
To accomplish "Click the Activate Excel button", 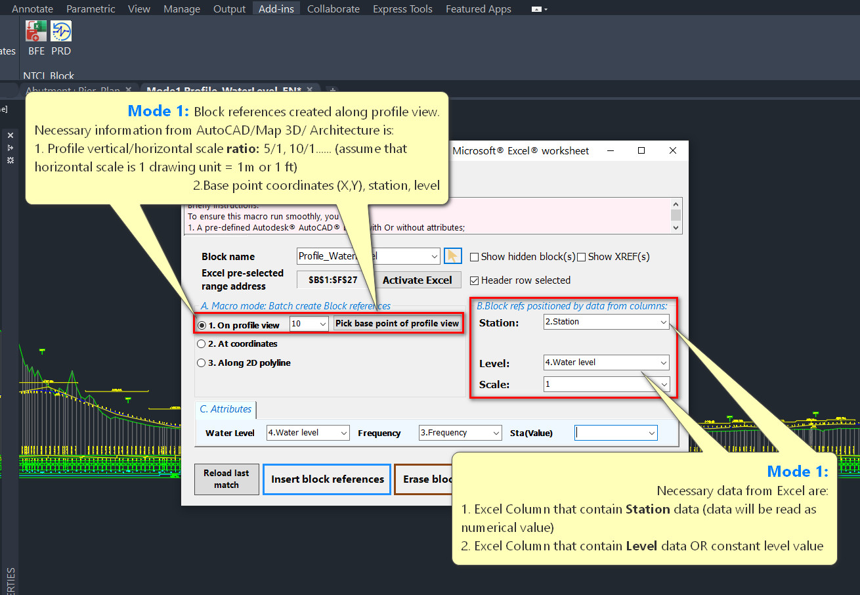I will coord(418,280).
